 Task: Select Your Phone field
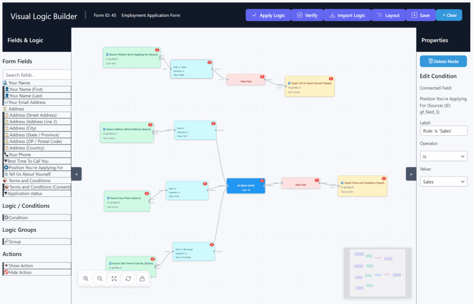pyautogui.click(x=37, y=154)
